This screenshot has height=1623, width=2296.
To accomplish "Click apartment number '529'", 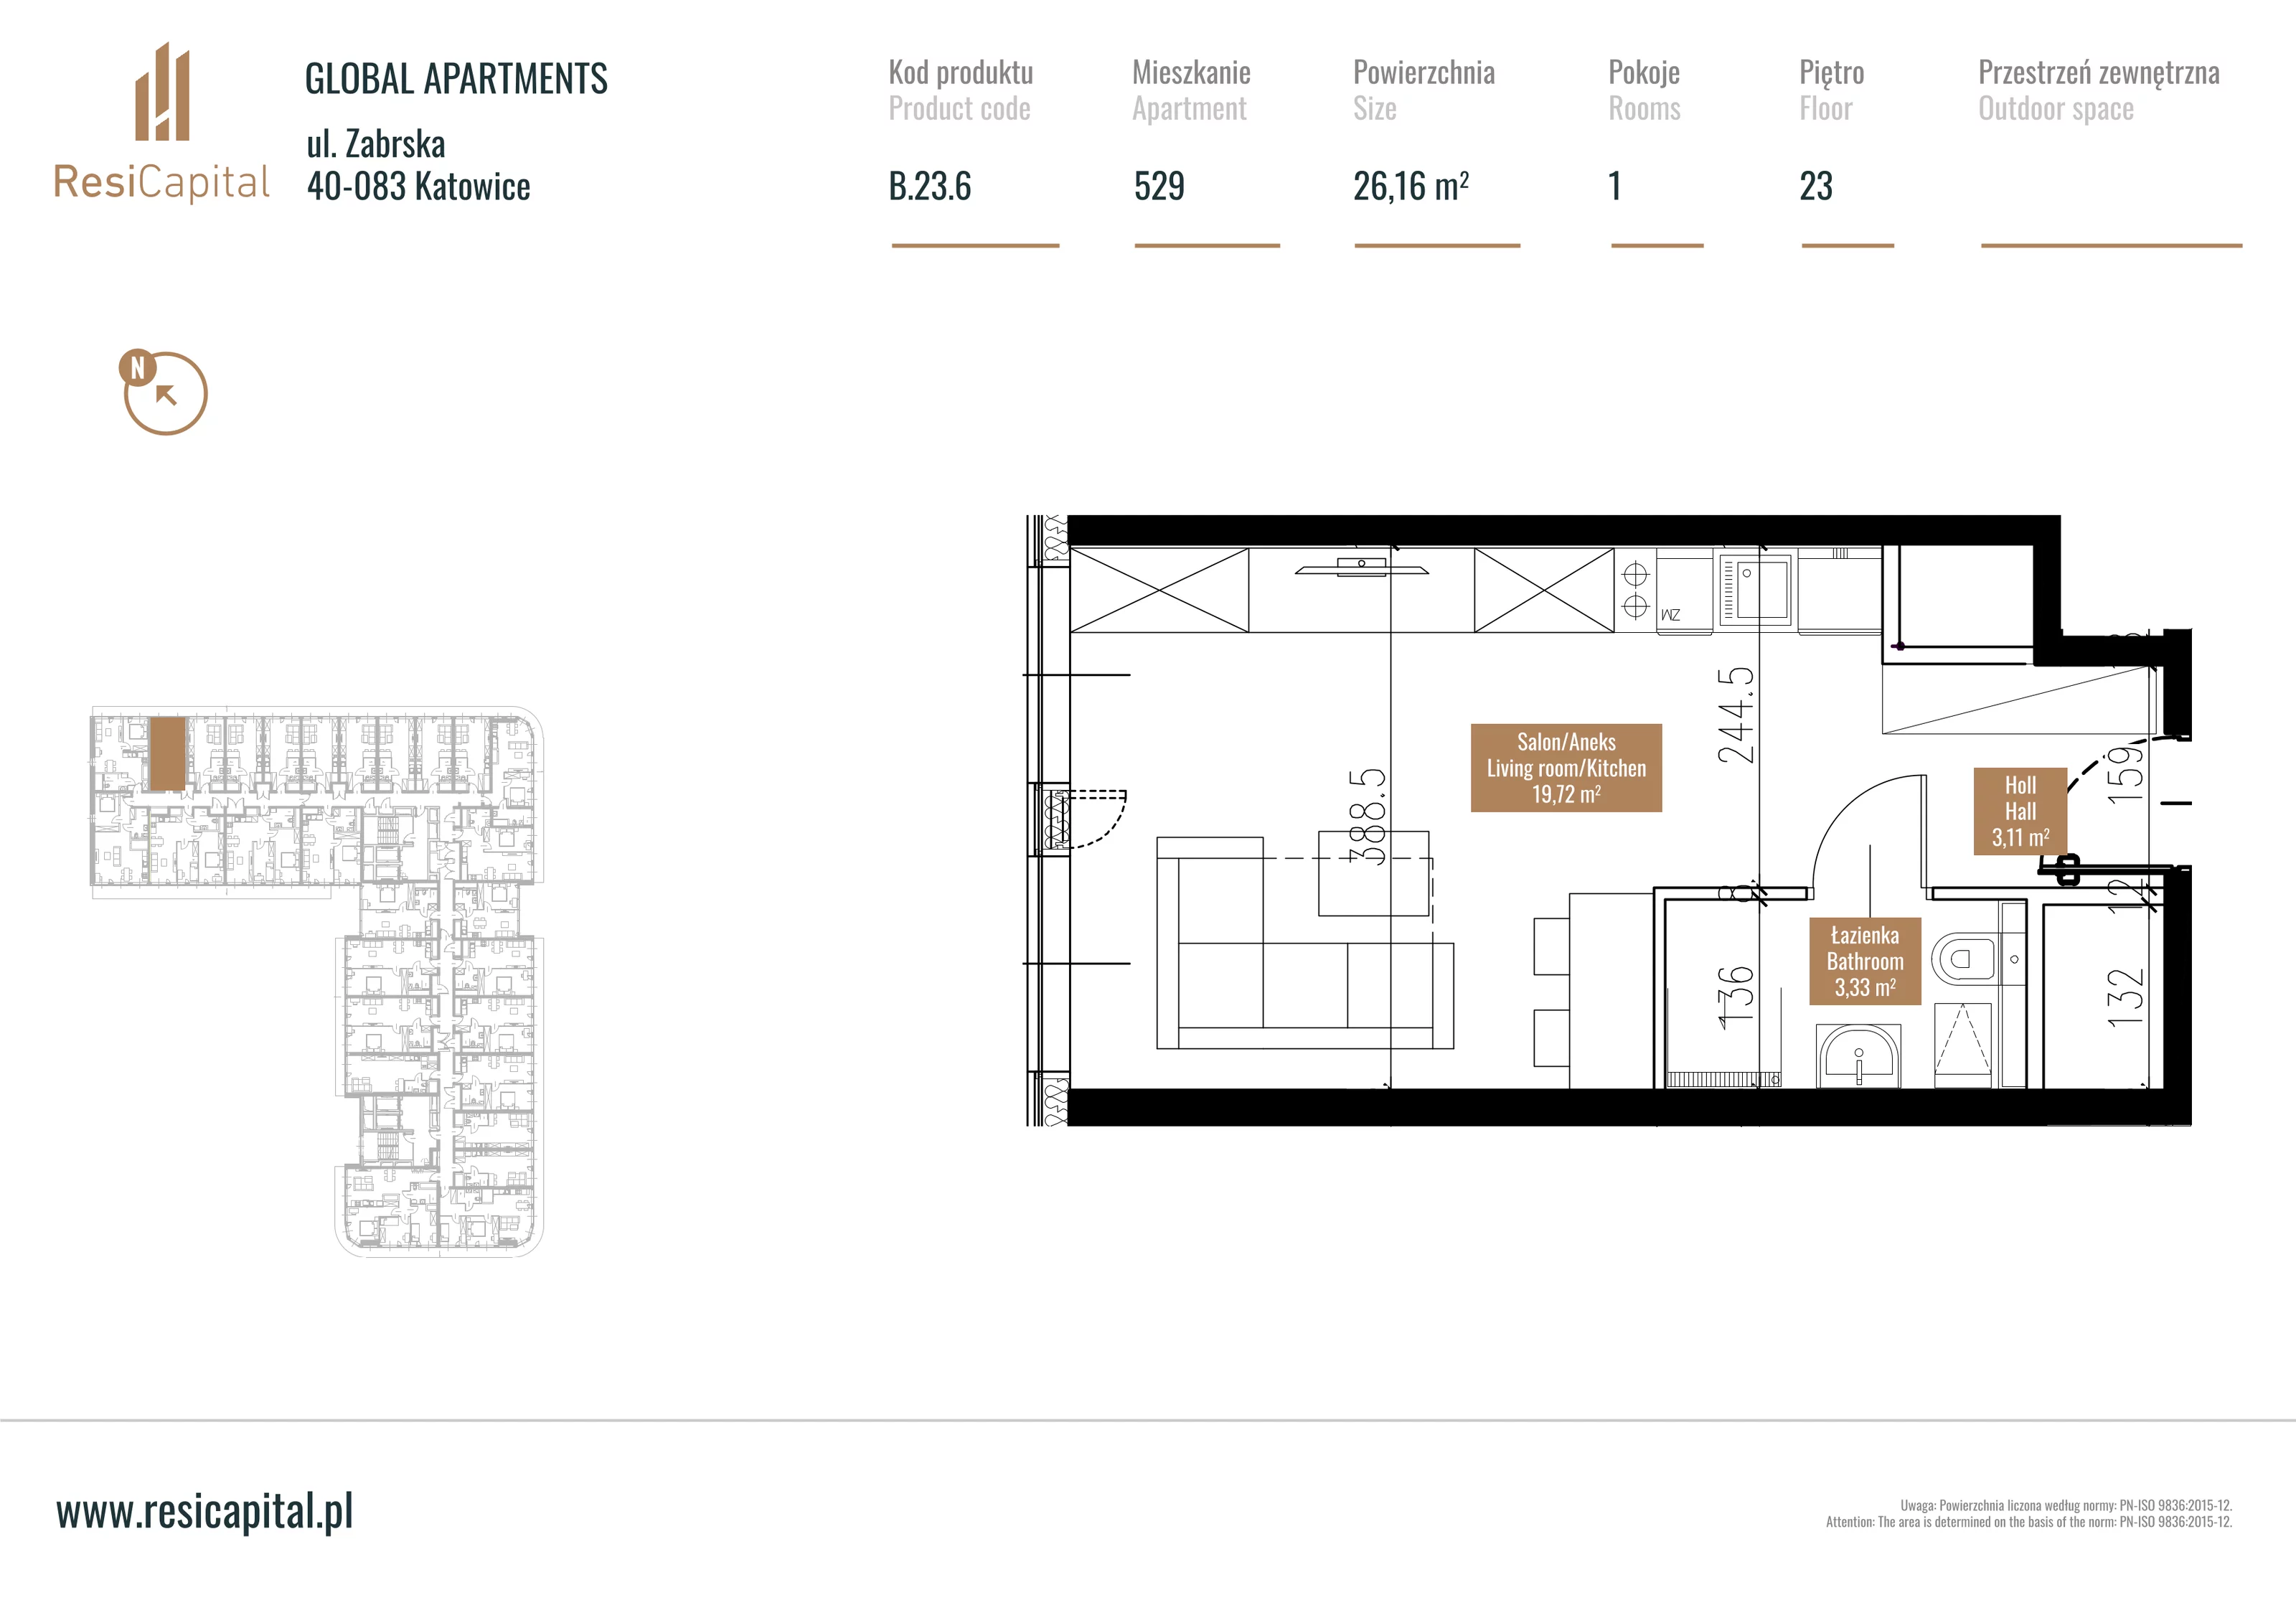I will [1159, 186].
